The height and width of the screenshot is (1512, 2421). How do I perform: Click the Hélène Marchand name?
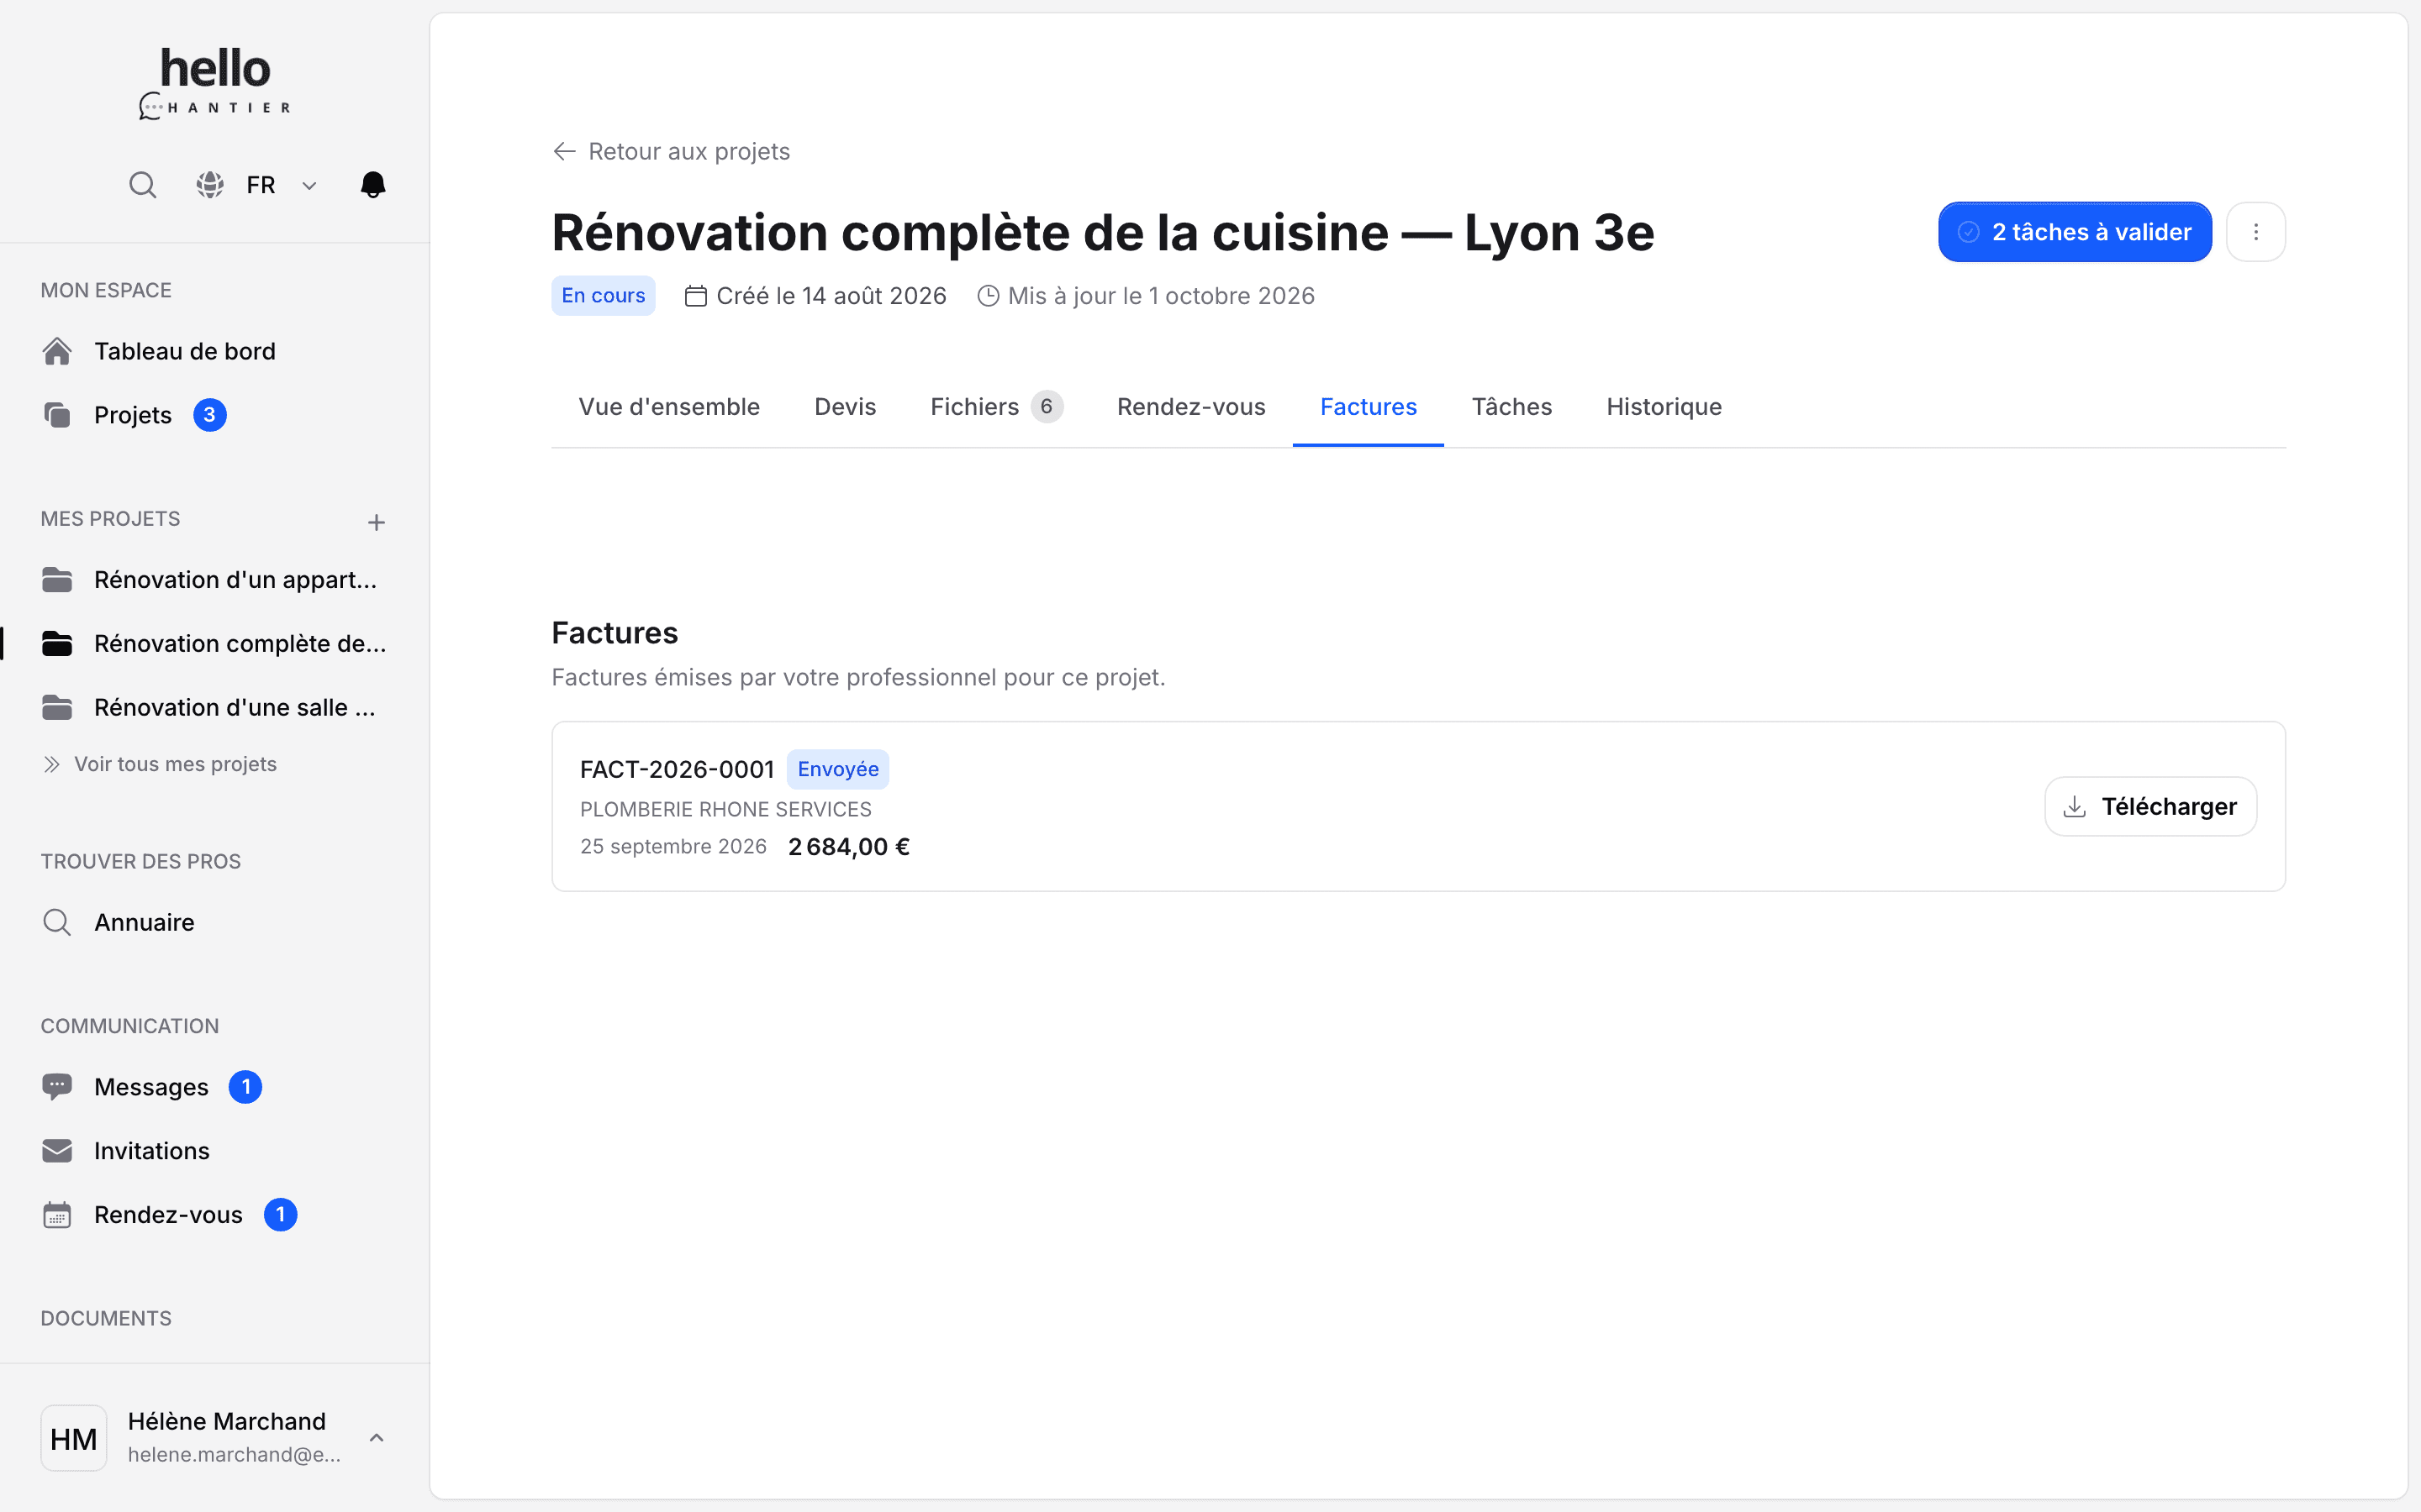[226, 1421]
